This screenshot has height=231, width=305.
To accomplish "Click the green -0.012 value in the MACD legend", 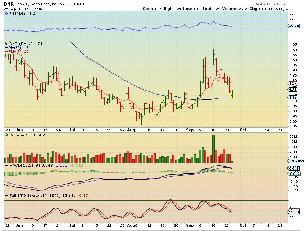I will 77,165.
